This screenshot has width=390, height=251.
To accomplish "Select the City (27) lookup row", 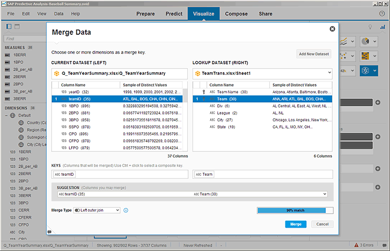I will click(263, 120).
